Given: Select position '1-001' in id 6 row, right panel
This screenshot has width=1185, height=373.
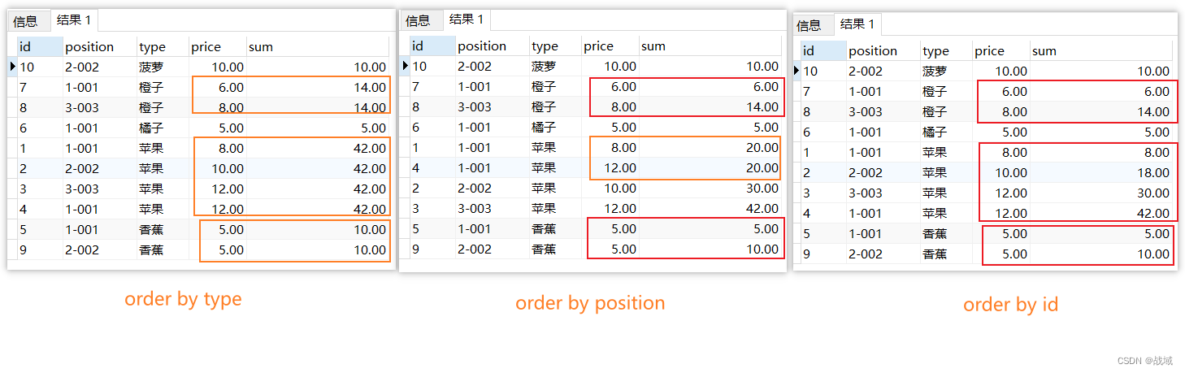Looking at the screenshot, I should tap(883, 132).
